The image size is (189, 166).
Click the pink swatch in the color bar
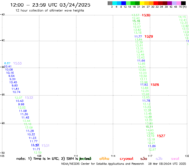[179, 3]
